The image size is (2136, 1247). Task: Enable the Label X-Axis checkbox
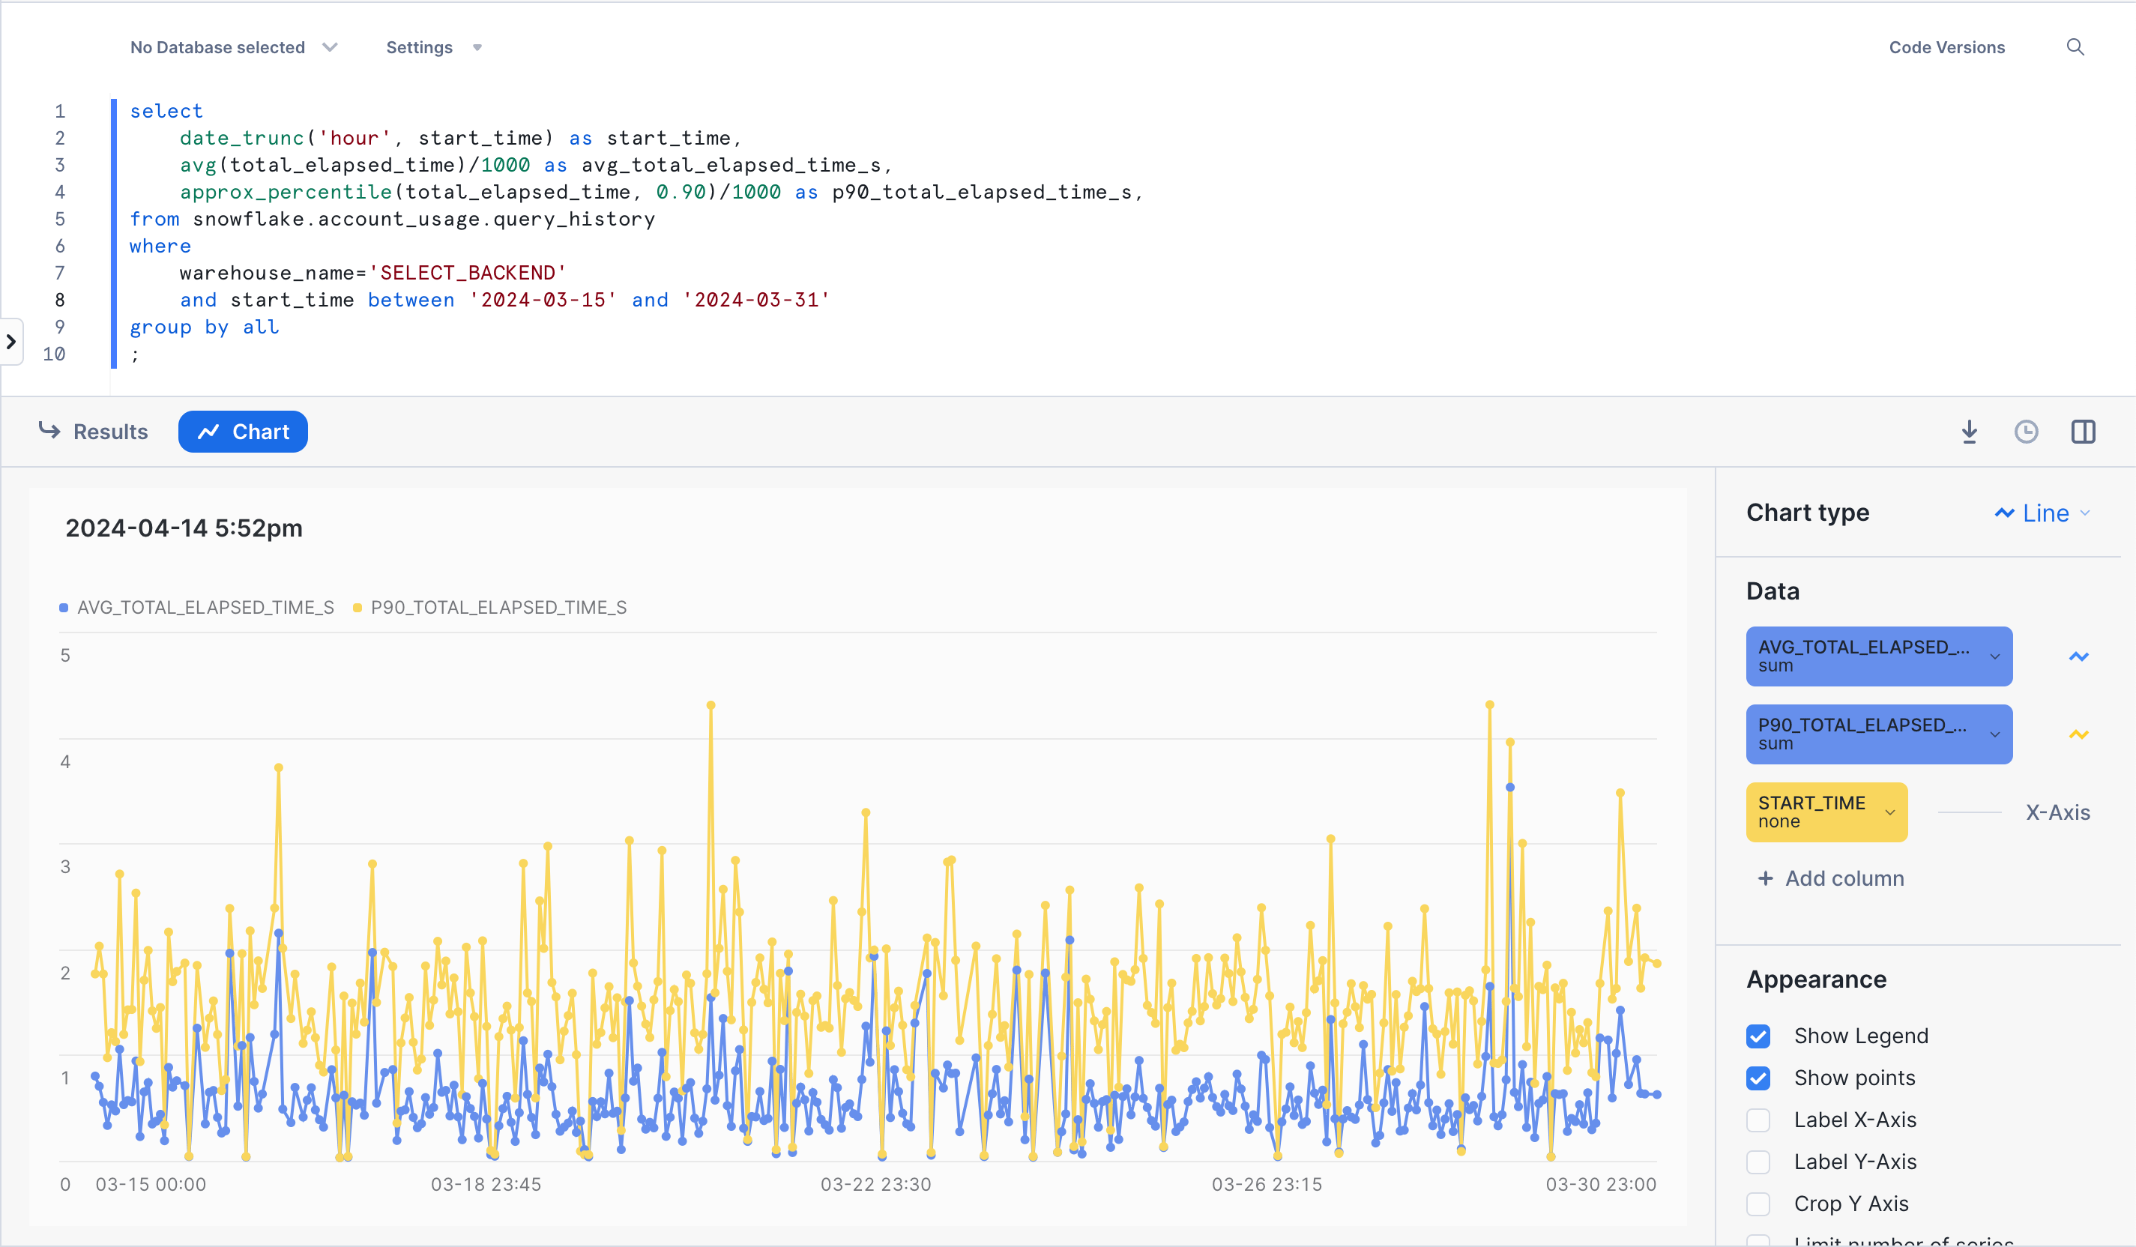click(1758, 1120)
